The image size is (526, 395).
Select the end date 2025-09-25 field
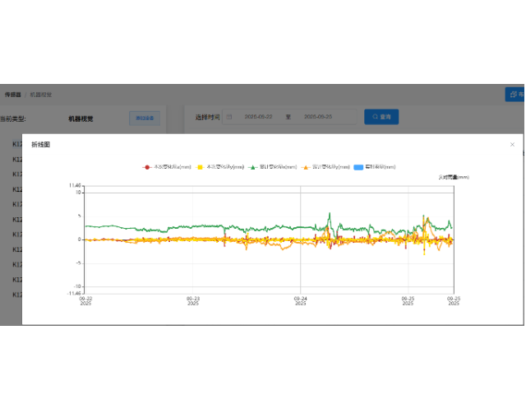[318, 118]
